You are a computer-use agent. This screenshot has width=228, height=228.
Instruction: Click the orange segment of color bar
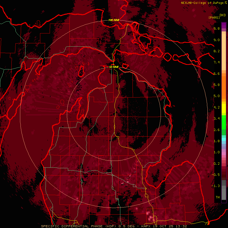(x=224, y=87)
